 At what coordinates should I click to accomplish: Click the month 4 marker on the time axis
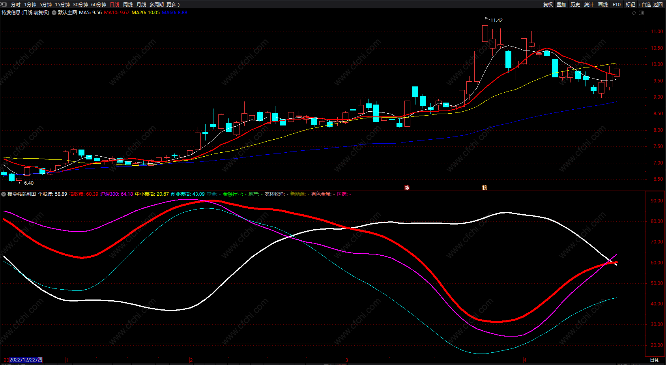(525, 360)
